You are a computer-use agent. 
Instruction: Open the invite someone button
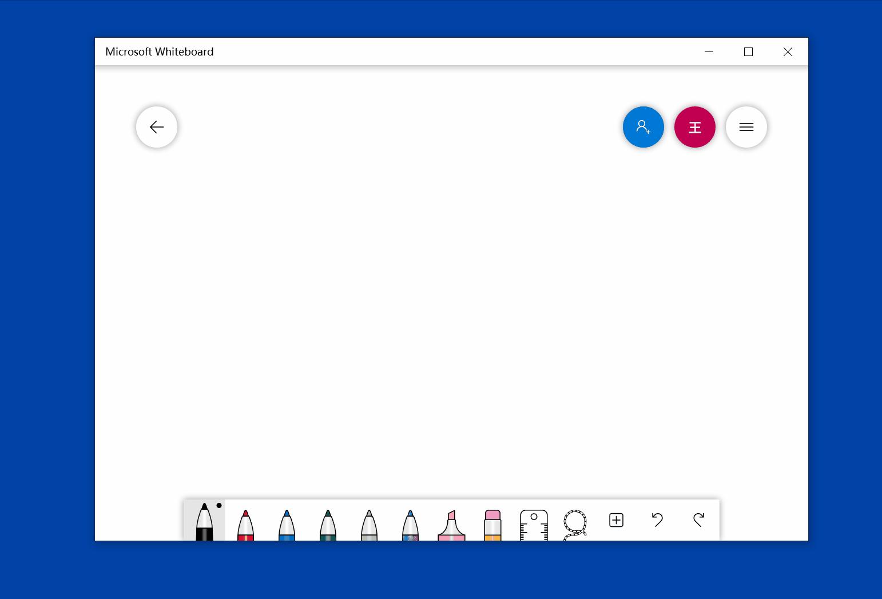point(643,127)
